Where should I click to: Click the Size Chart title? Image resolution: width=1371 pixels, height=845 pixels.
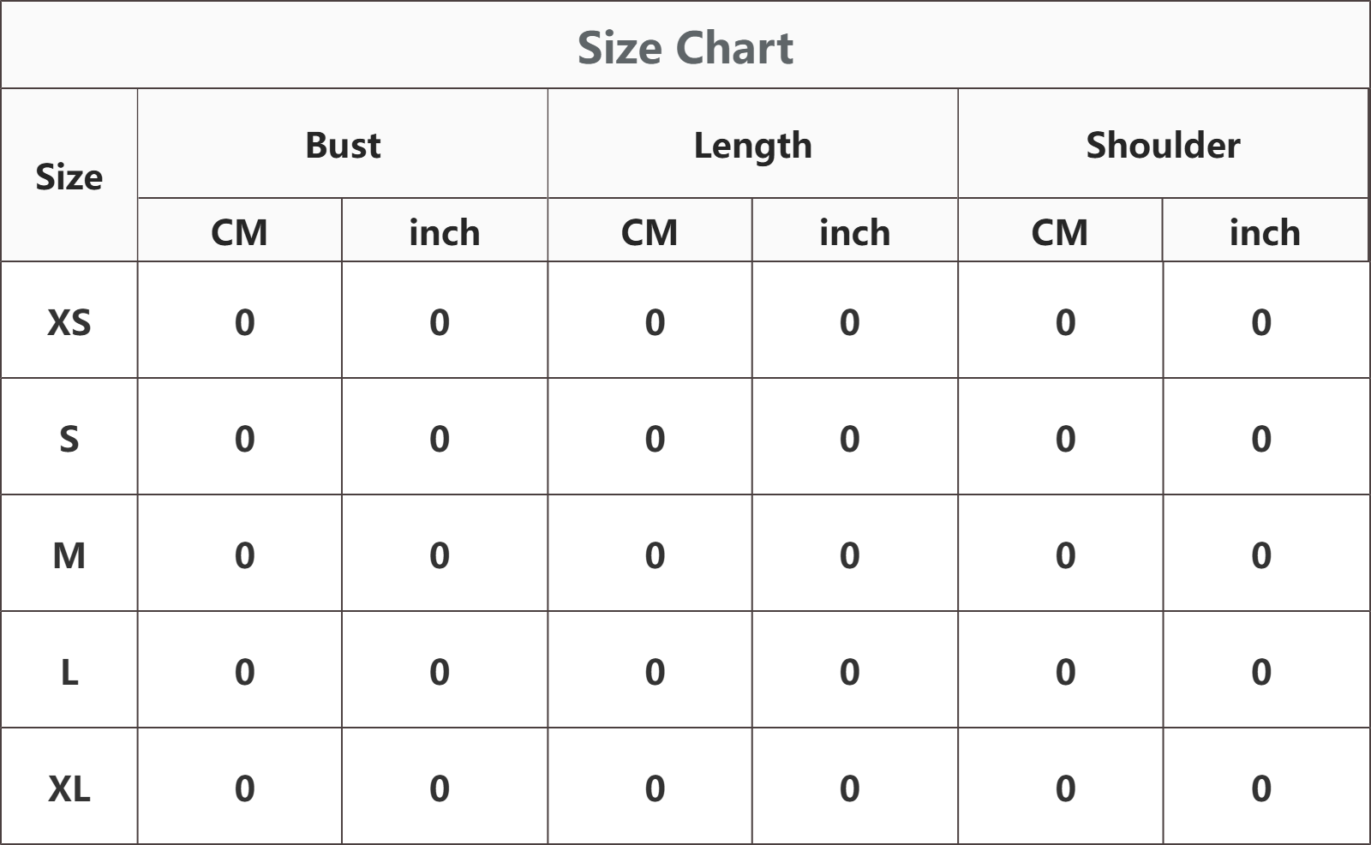coord(685,48)
